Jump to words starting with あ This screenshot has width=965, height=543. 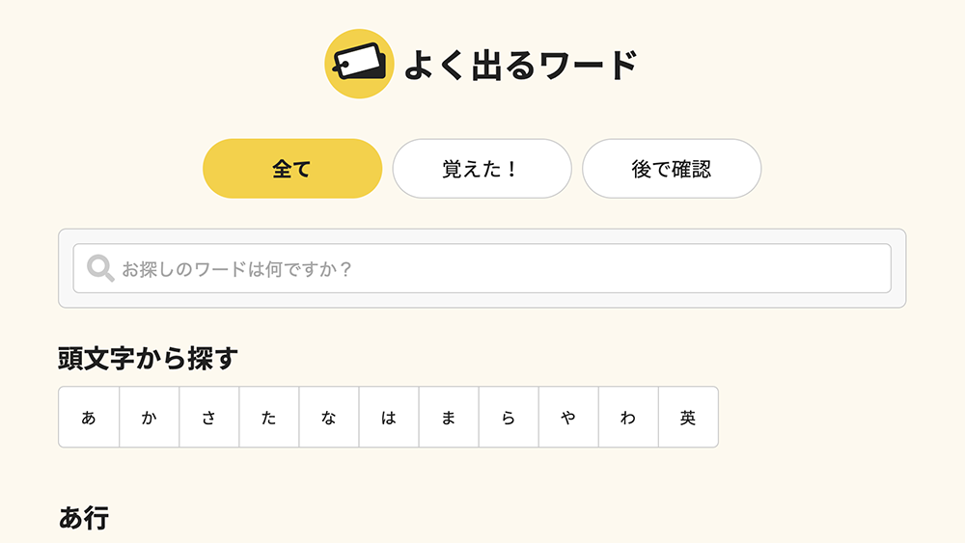click(89, 418)
